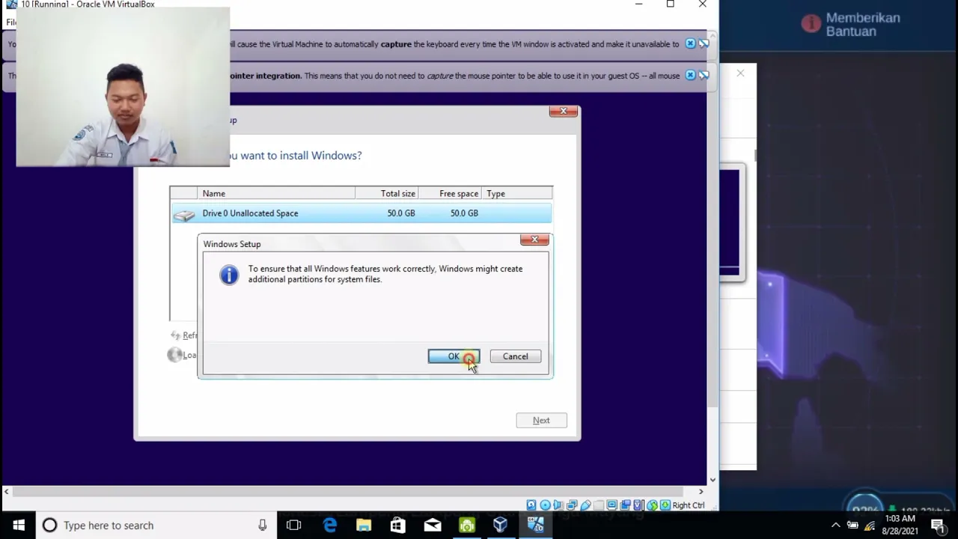Click the Wi-Fi network tray icon
The height and width of the screenshot is (539, 958).
point(870,526)
